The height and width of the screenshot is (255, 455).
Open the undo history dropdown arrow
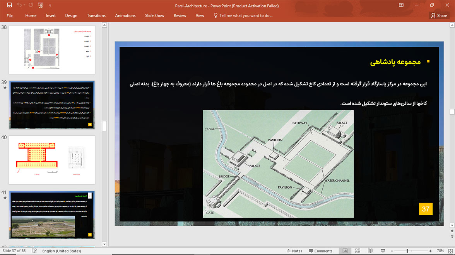point(24,5)
